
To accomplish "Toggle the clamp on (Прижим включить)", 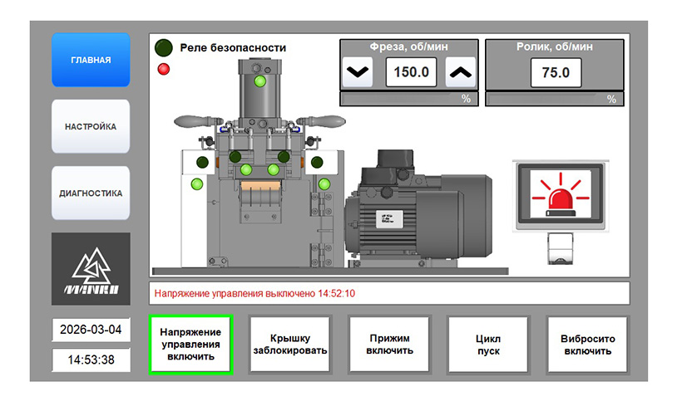I will click(389, 344).
